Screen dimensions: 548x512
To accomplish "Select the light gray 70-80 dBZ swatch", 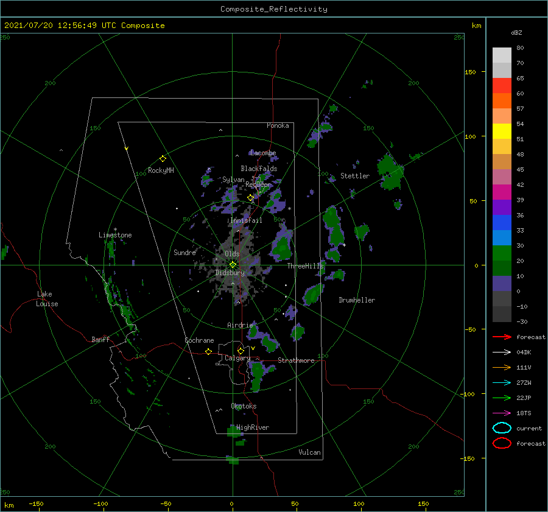I will pyautogui.click(x=502, y=55).
